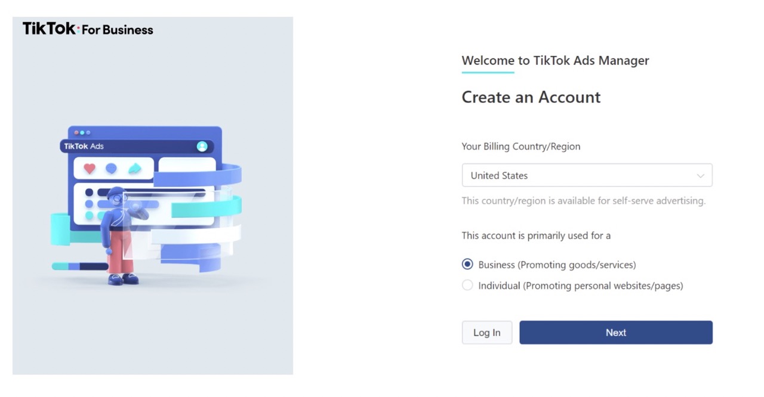764x397 pixels.
Task: Choose the Individual (Promoting personal websites/pages) label
Action: pos(580,286)
